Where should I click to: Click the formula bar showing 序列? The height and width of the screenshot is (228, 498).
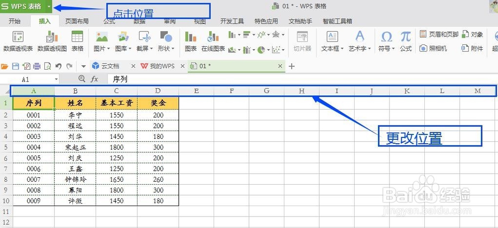tap(302, 79)
